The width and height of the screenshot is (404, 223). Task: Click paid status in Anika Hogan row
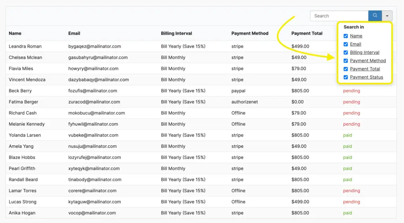point(347,213)
